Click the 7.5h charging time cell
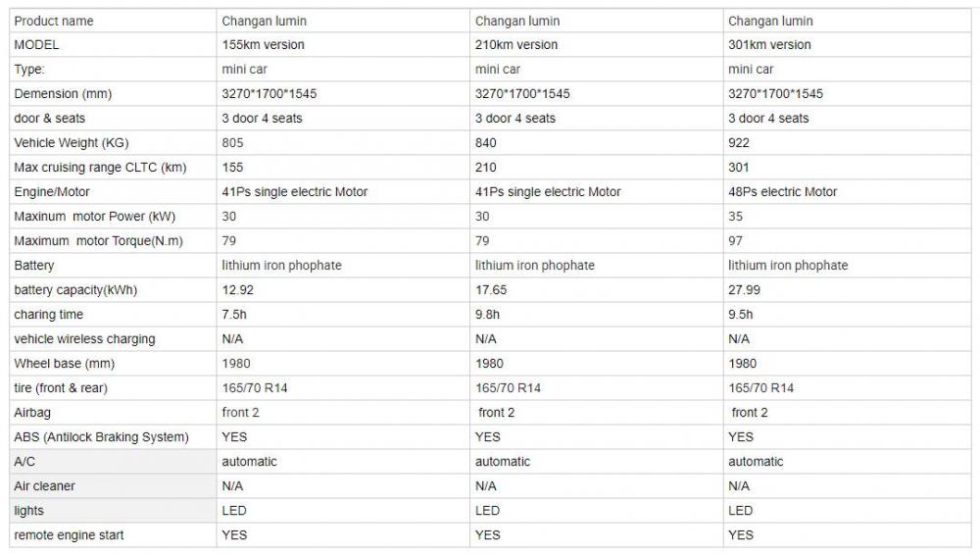 236,315
